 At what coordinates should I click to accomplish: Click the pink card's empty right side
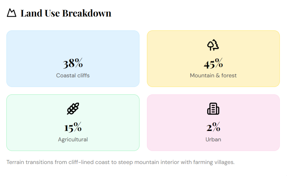[258, 123]
